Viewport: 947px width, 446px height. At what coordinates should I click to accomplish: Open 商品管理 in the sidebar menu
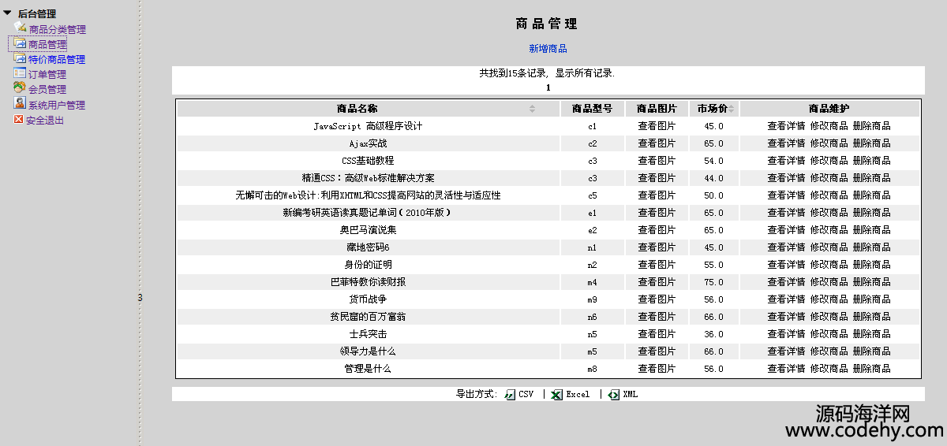[47, 44]
